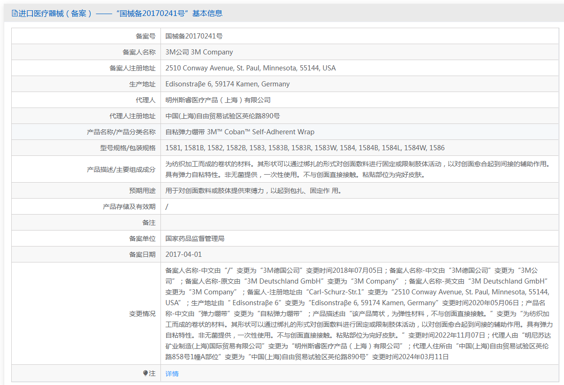Select the change history paragraph in the 变更情况 row
This screenshot has height=385, width=564.
point(359,314)
